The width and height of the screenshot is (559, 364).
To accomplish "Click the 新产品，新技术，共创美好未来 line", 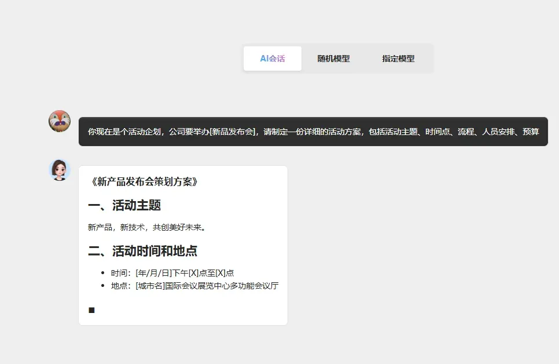I will tap(147, 227).
